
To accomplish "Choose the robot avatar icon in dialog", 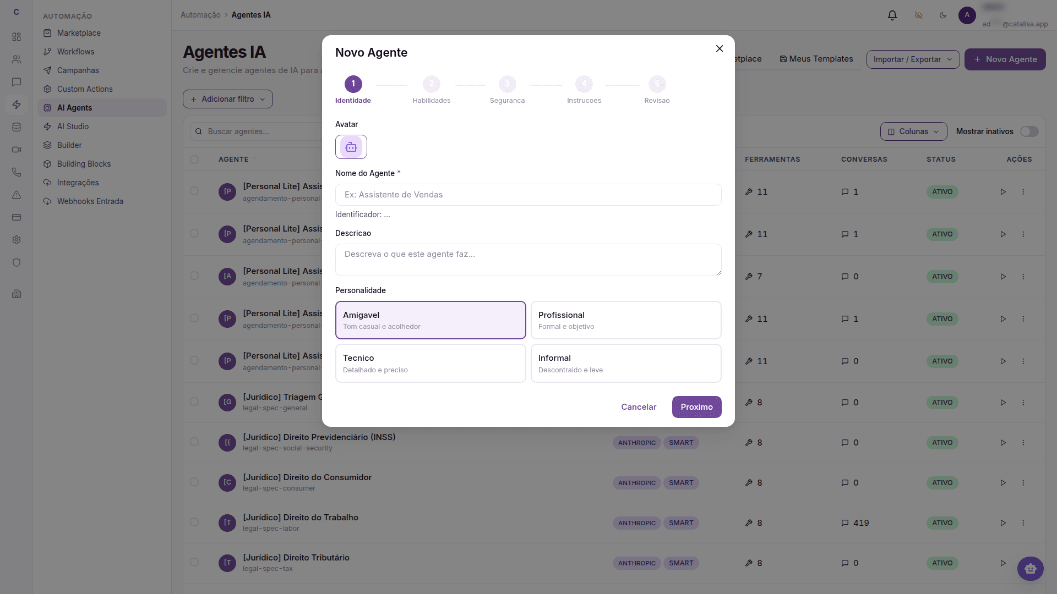I will click(351, 147).
